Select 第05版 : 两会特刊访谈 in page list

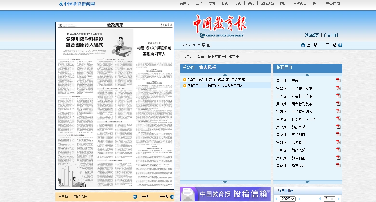coord(294,112)
